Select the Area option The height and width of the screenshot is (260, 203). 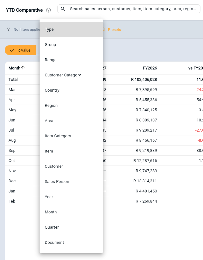click(x=71, y=121)
